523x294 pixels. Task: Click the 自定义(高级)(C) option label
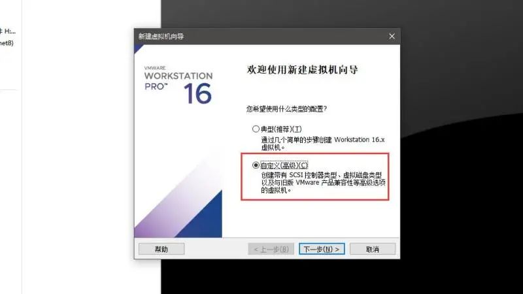point(284,165)
